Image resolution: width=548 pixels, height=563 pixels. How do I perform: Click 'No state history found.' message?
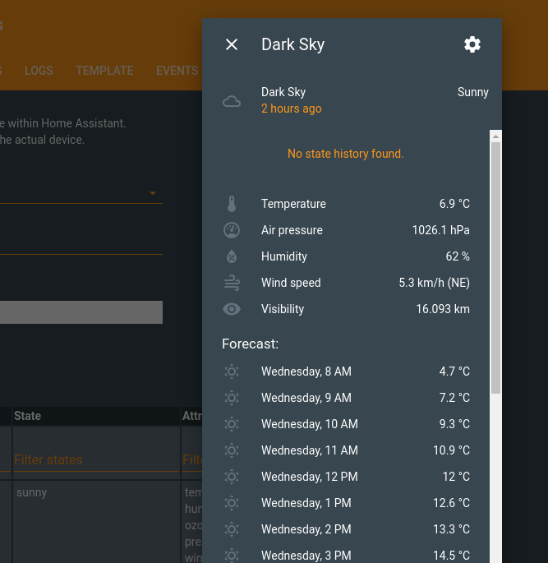click(x=346, y=154)
